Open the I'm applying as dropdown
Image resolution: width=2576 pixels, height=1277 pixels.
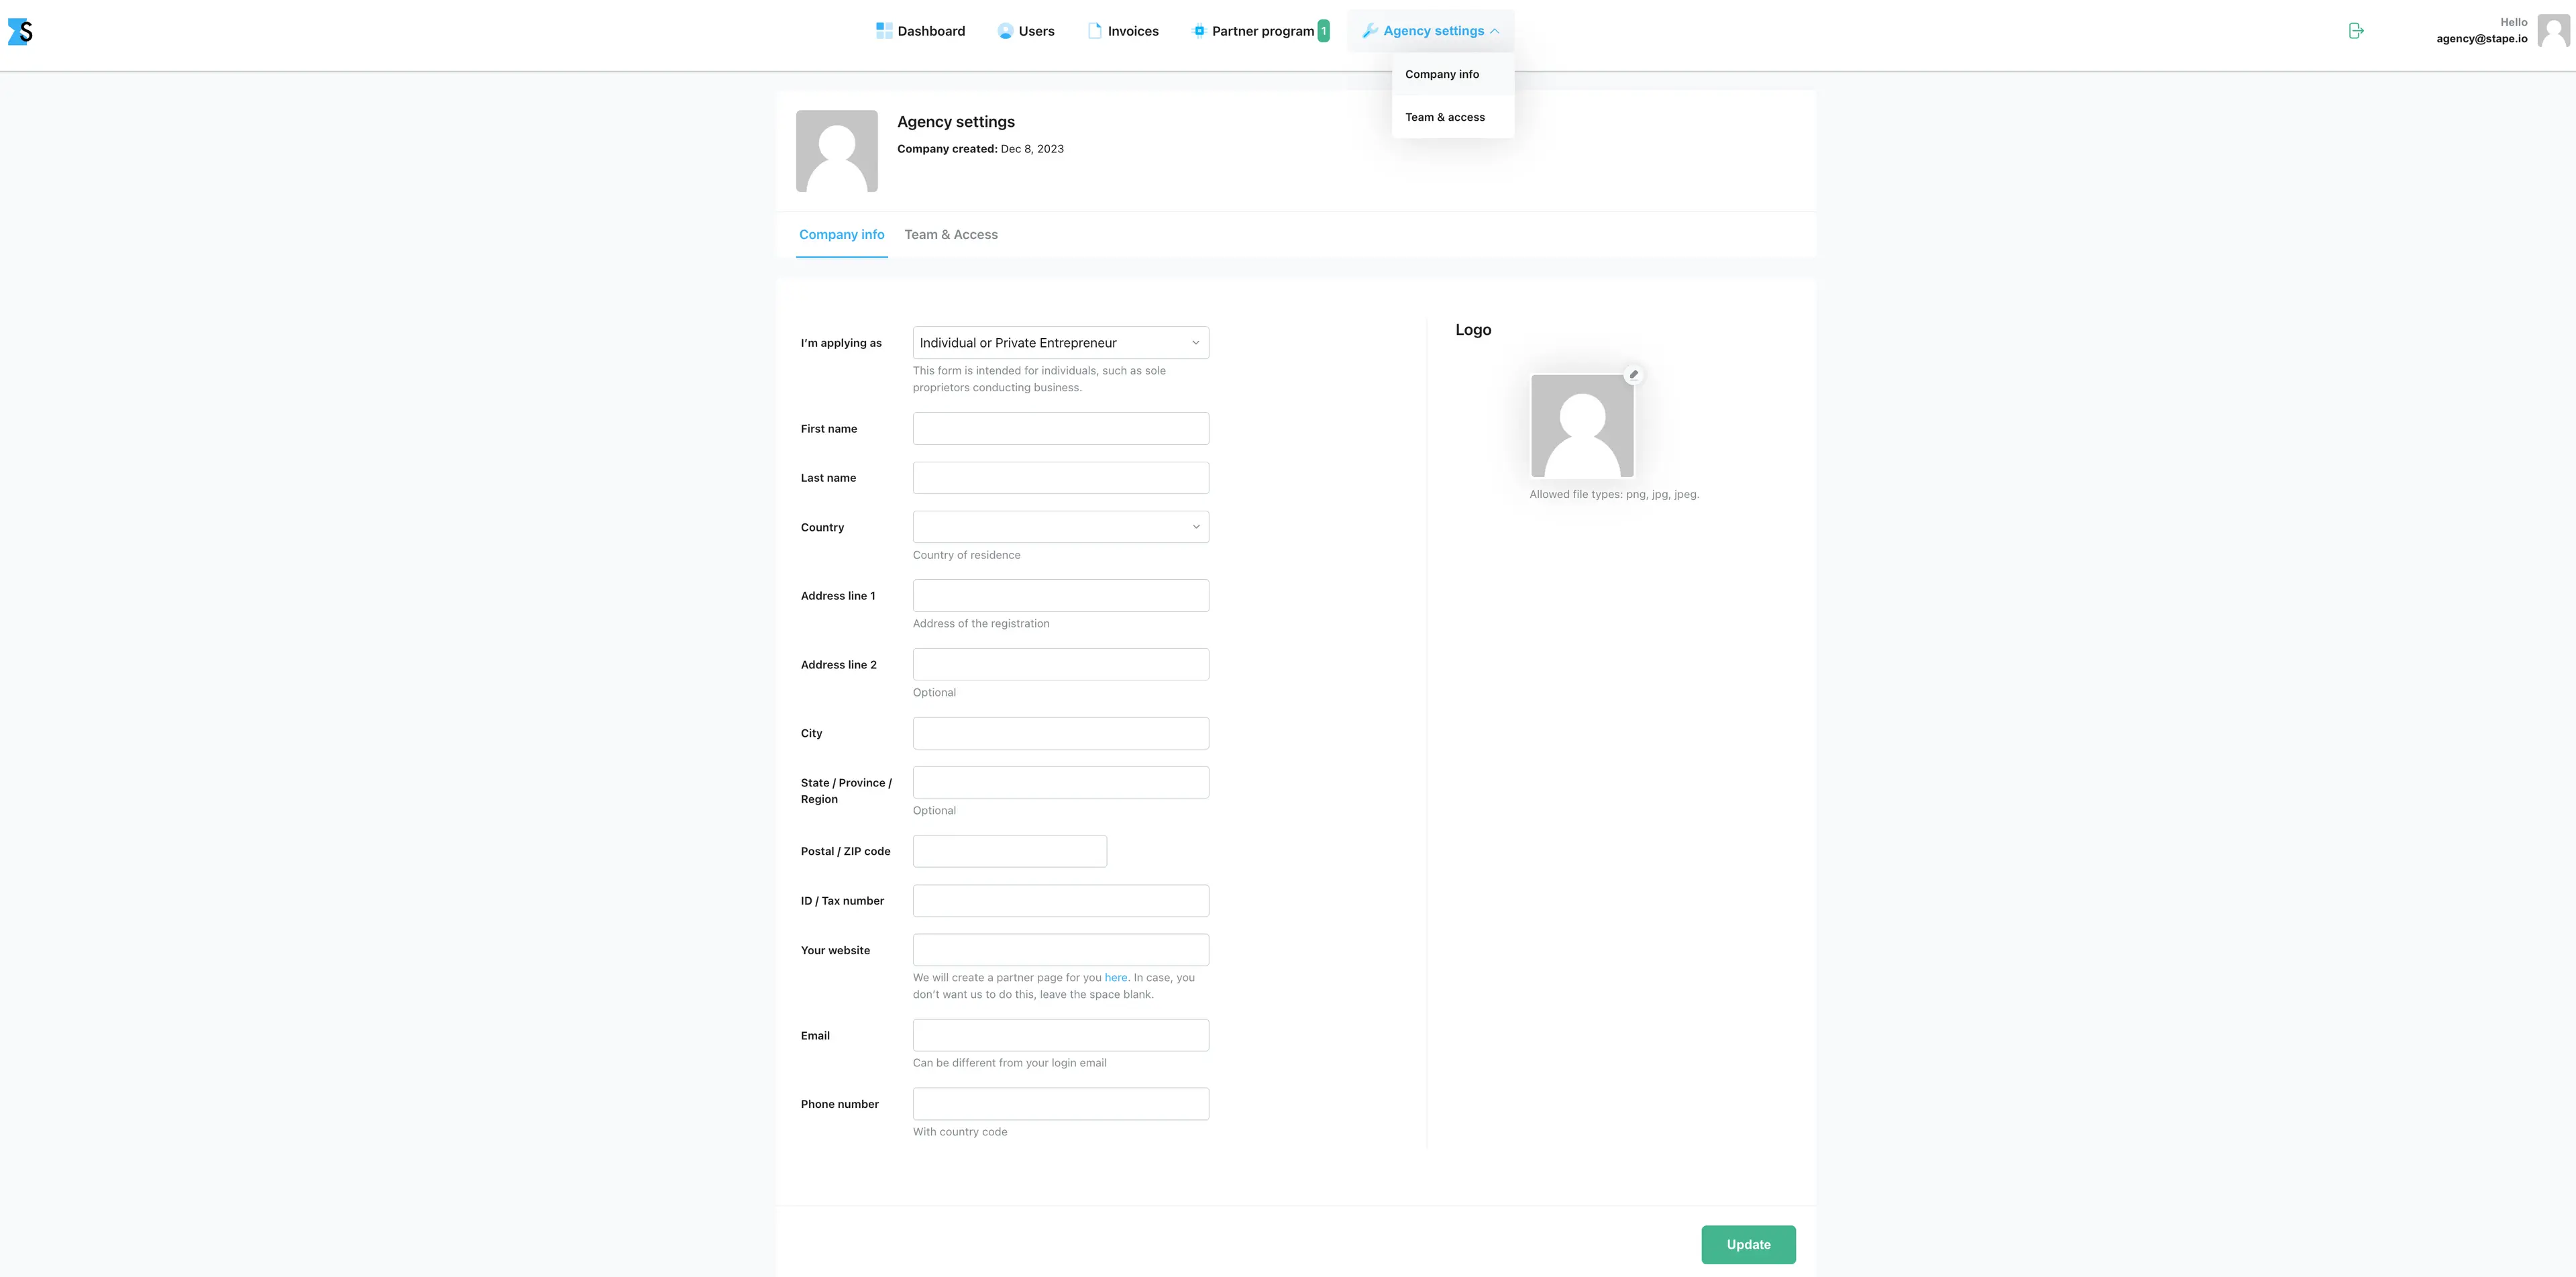[1061, 343]
